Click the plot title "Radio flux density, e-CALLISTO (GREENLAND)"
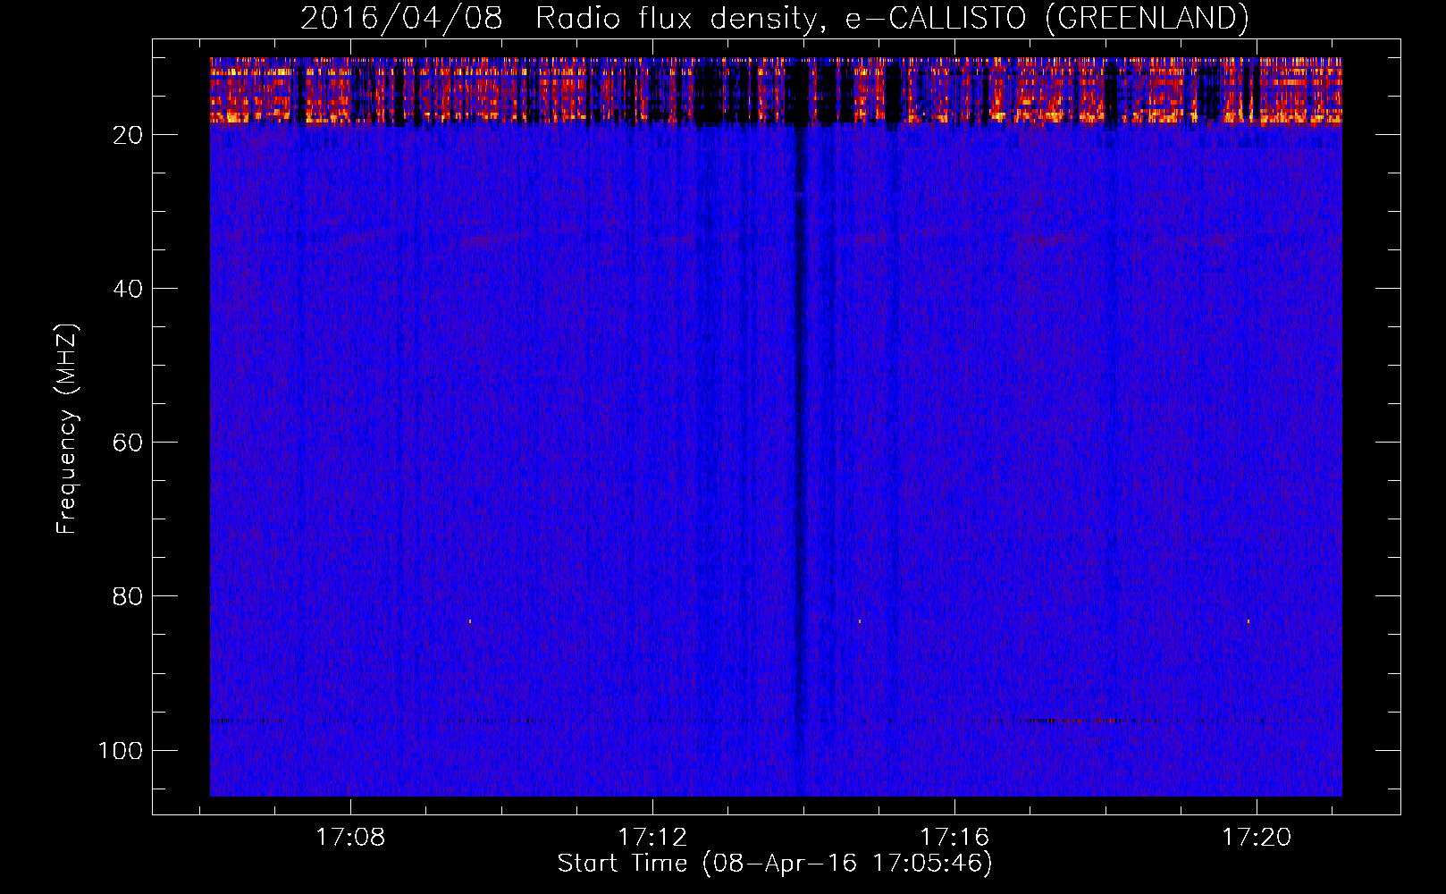 892,18
